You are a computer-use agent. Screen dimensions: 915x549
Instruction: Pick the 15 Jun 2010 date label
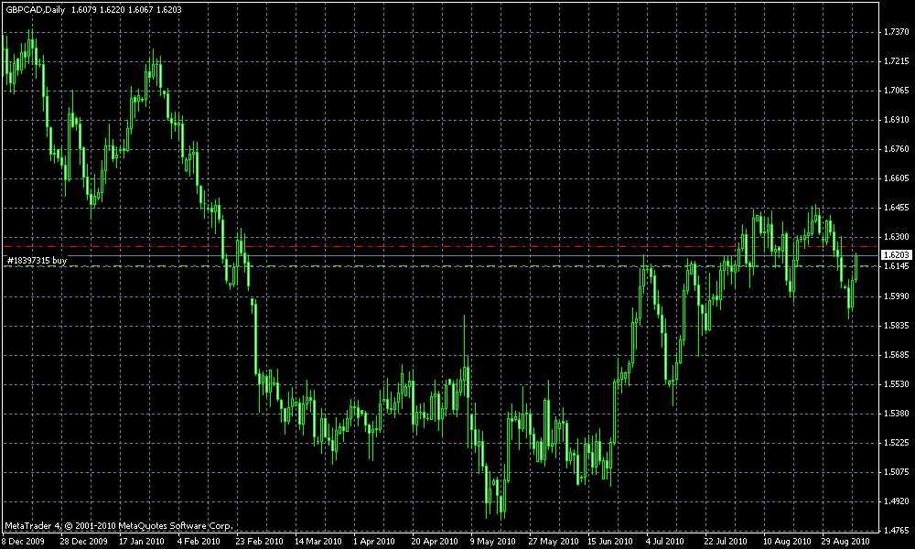[610, 542]
